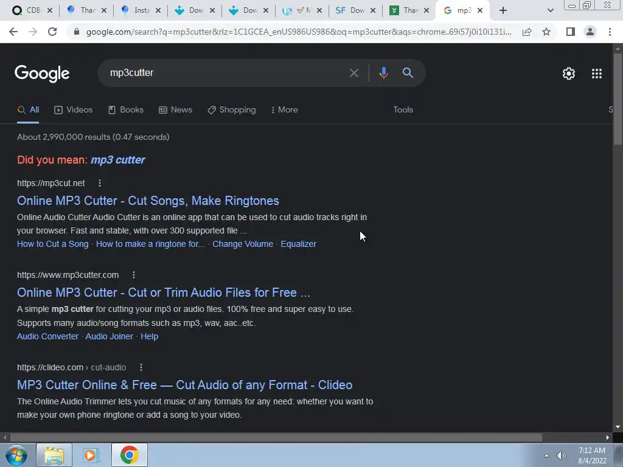Open Chrome profile avatar
Viewport: 623px width, 467px height.
[x=590, y=32]
